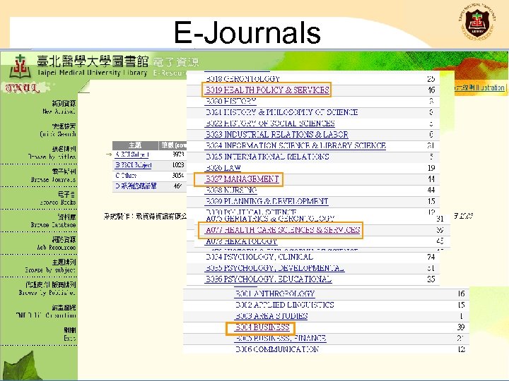Select Browse by titles in the sidebar
Image resolution: width=509 pixels, height=381 pixels.
pyautogui.click(x=52, y=152)
